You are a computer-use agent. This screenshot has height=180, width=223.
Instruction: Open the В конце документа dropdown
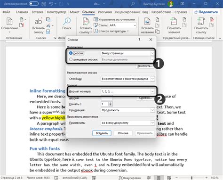(x=127, y=59)
